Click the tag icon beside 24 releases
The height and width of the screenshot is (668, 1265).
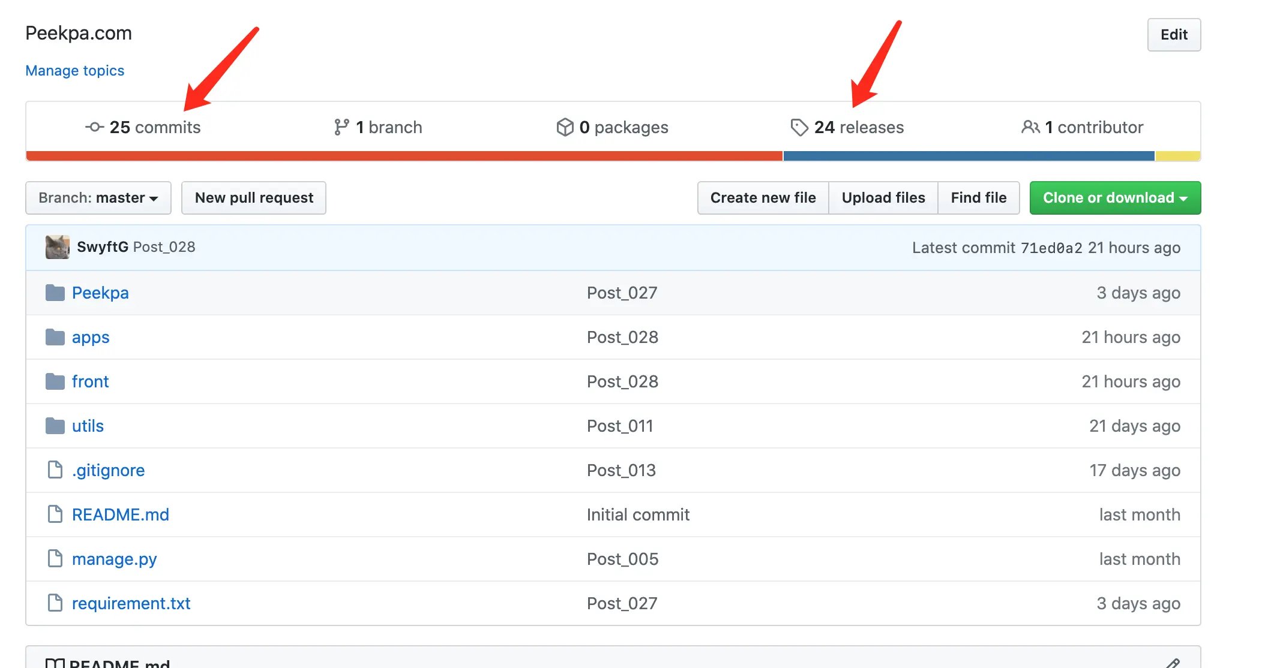click(x=799, y=127)
